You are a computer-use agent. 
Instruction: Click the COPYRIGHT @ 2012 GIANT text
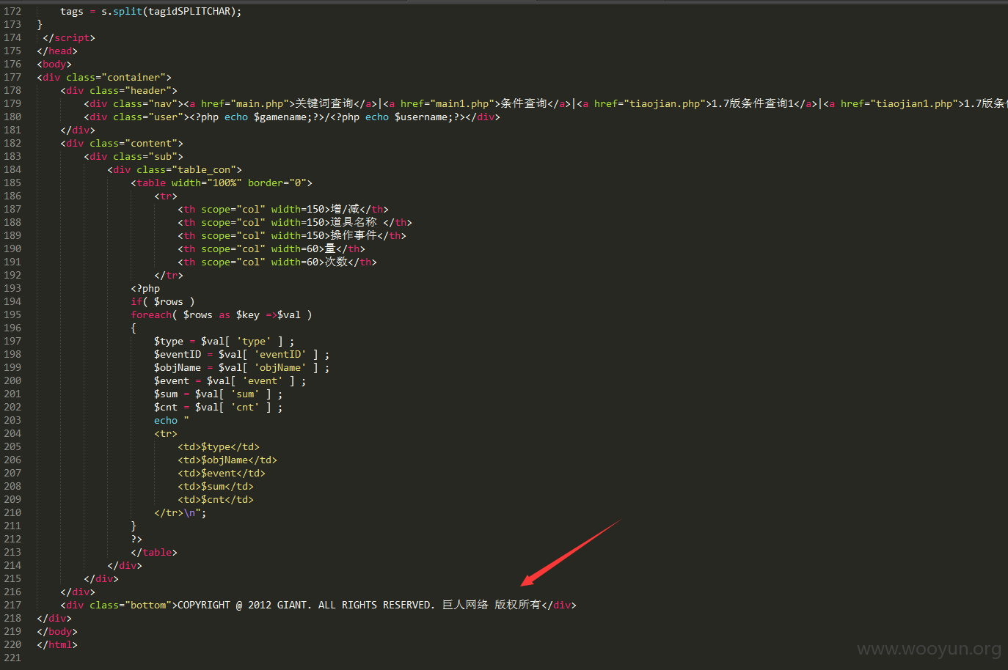(x=242, y=605)
